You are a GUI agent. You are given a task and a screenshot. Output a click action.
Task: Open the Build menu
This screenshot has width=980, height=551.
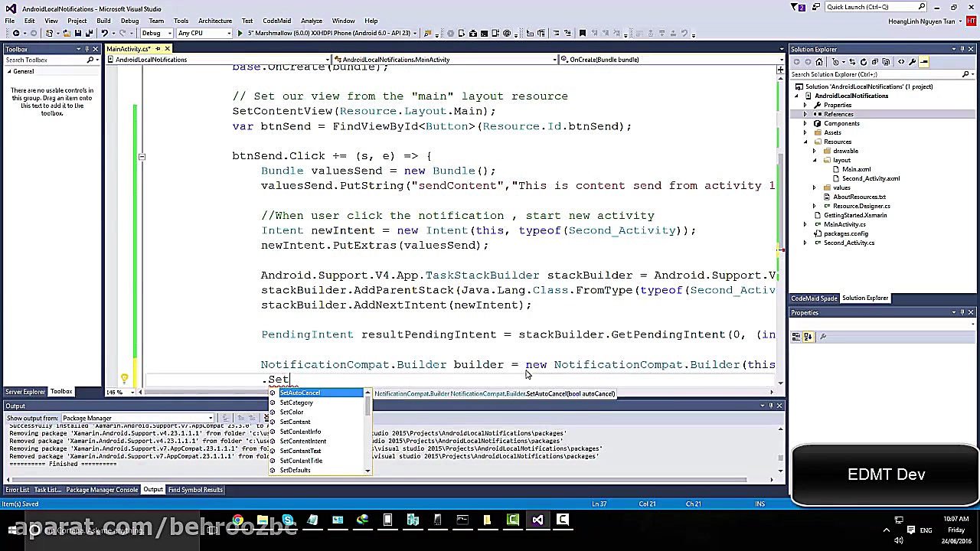coord(103,21)
